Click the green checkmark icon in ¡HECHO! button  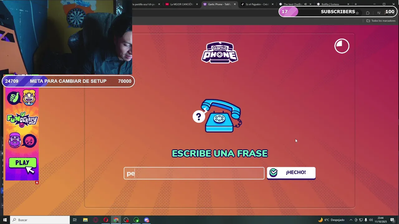[x=273, y=173]
